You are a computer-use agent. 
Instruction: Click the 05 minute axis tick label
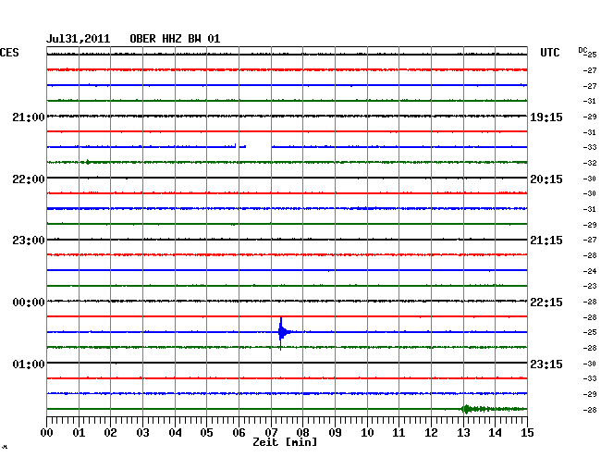coord(206,433)
